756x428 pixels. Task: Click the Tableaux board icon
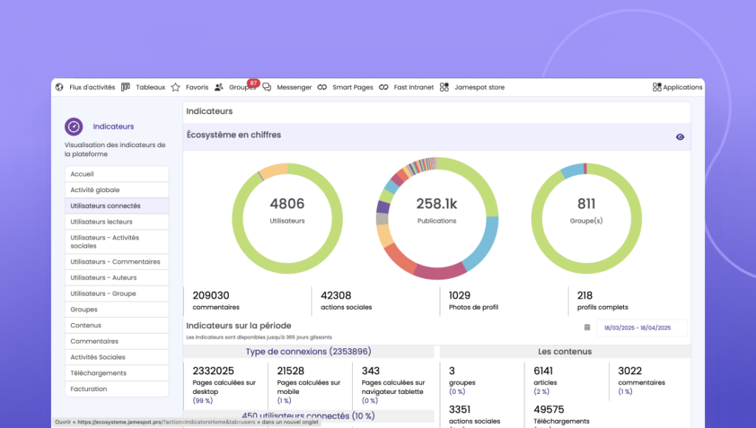coord(126,86)
